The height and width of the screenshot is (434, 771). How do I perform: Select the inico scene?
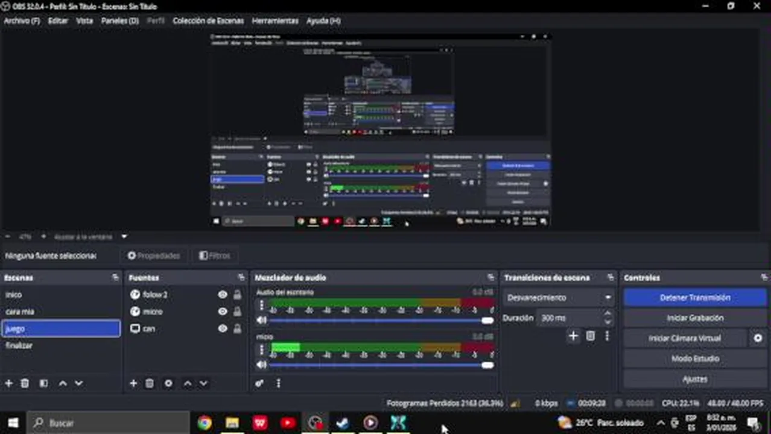[61, 295]
